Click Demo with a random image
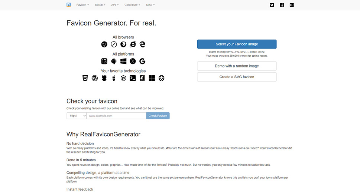This screenshot has height=192, width=360. point(237,66)
